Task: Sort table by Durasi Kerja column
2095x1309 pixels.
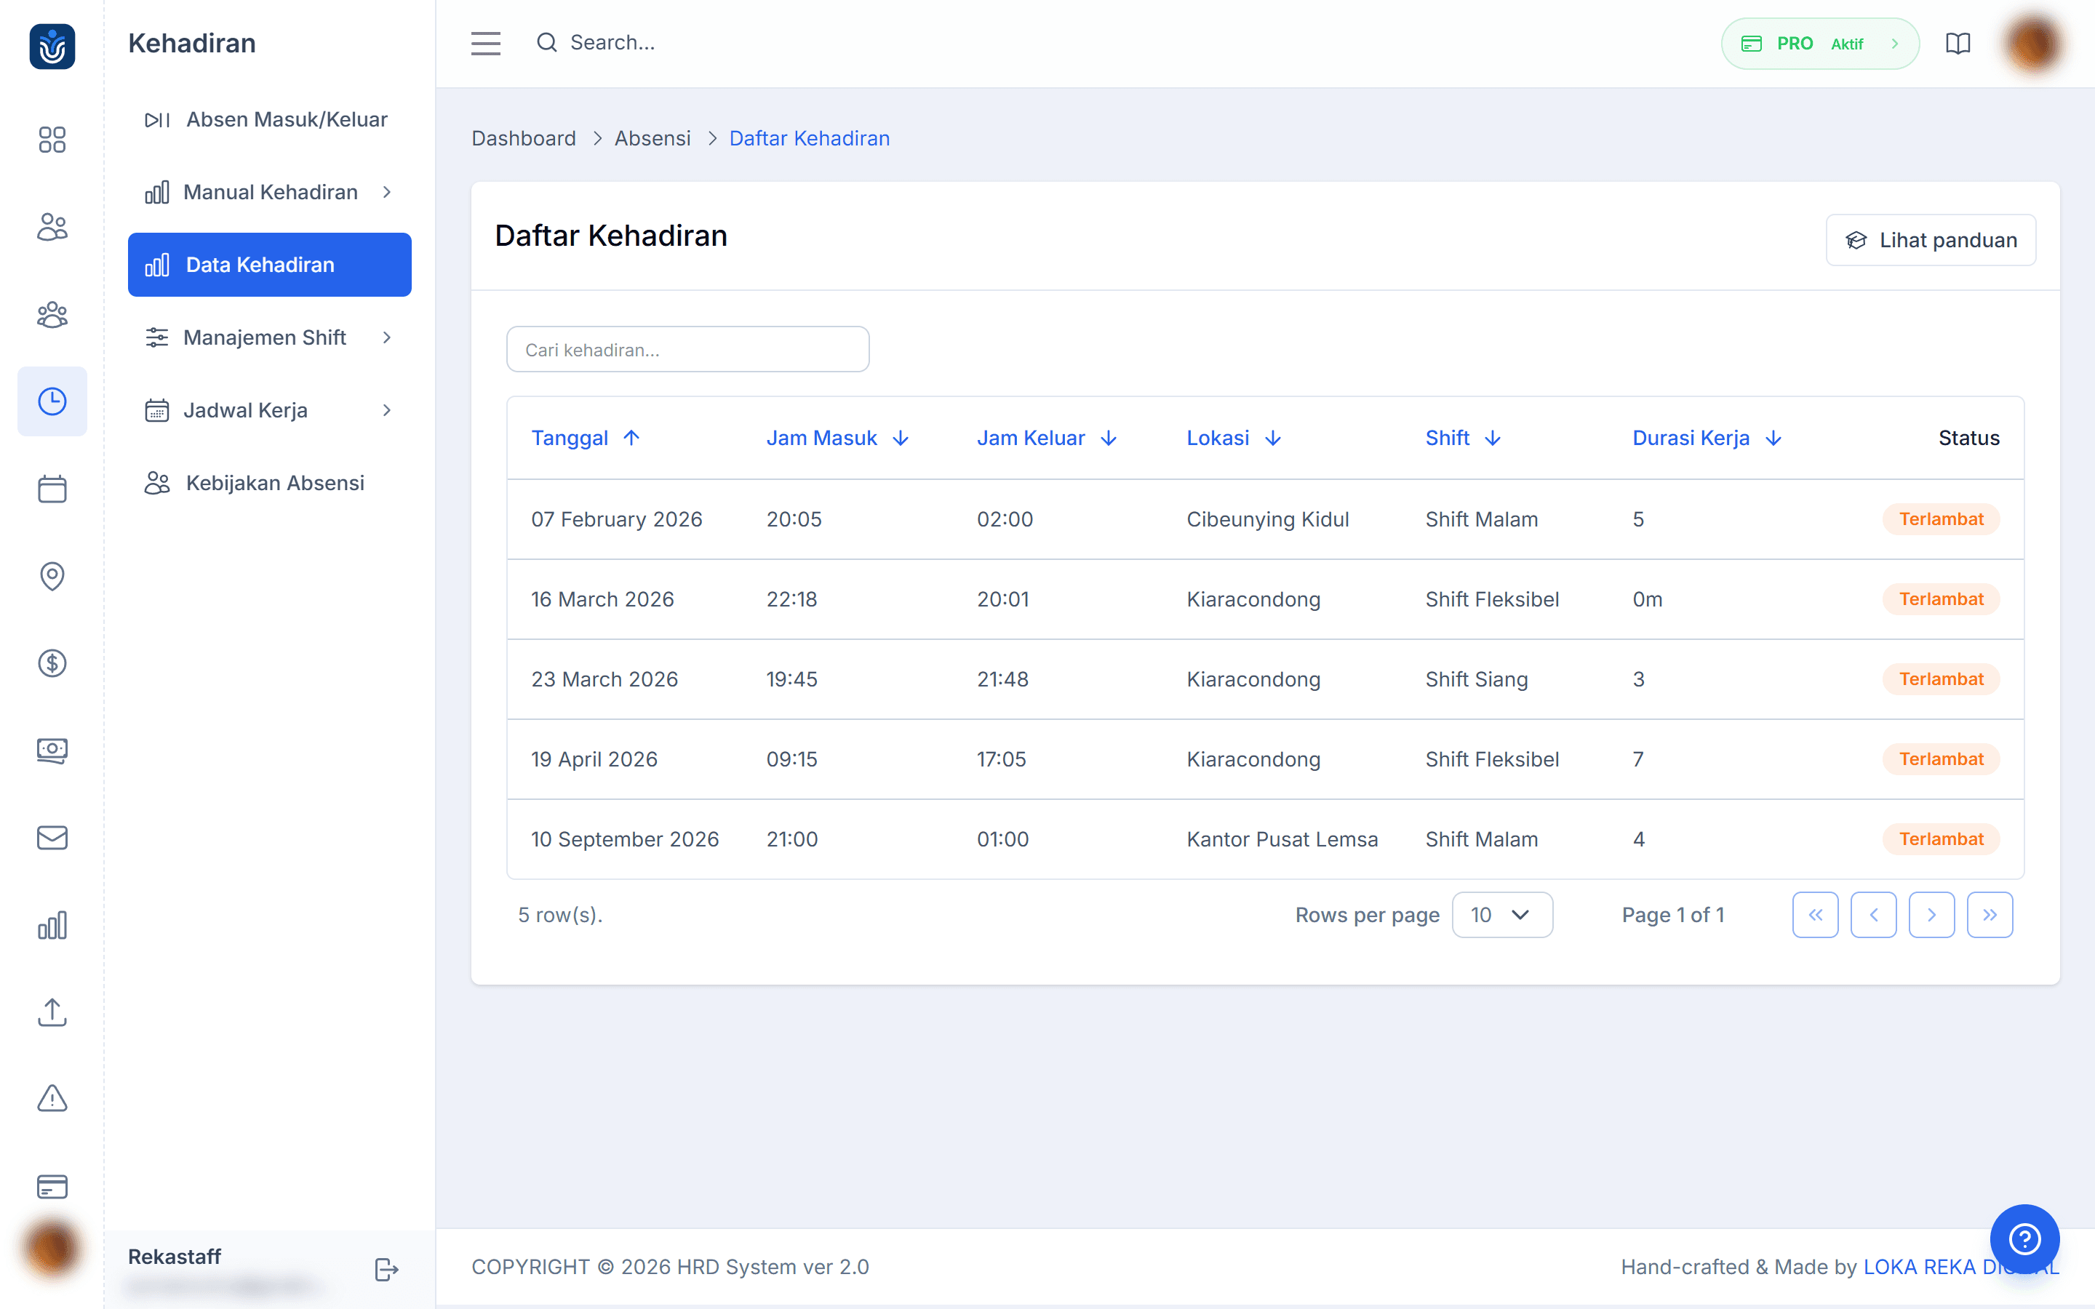Action: (x=1707, y=438)
